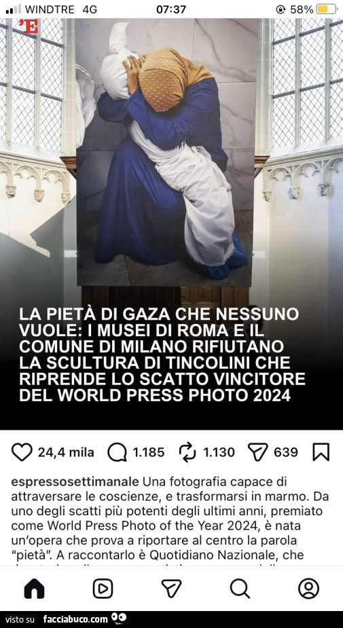This screenshot has width=343, height=628.
Task: Open direct messages from bottom bar
Action: (171, 589)
